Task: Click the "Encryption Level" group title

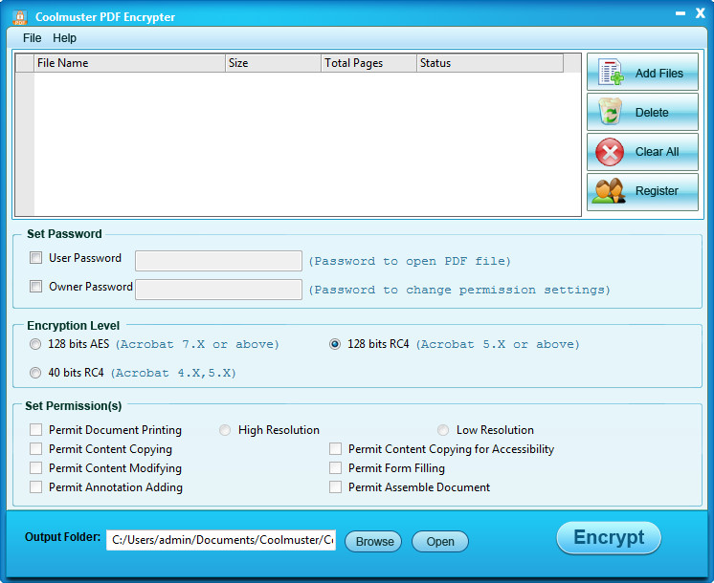Action: point(73,326)
